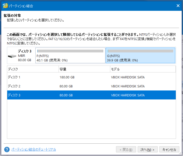183x156 pixels.
Task: Click the ディスク 3 MBR 80.00 GB label
Action: click(25, 56)
